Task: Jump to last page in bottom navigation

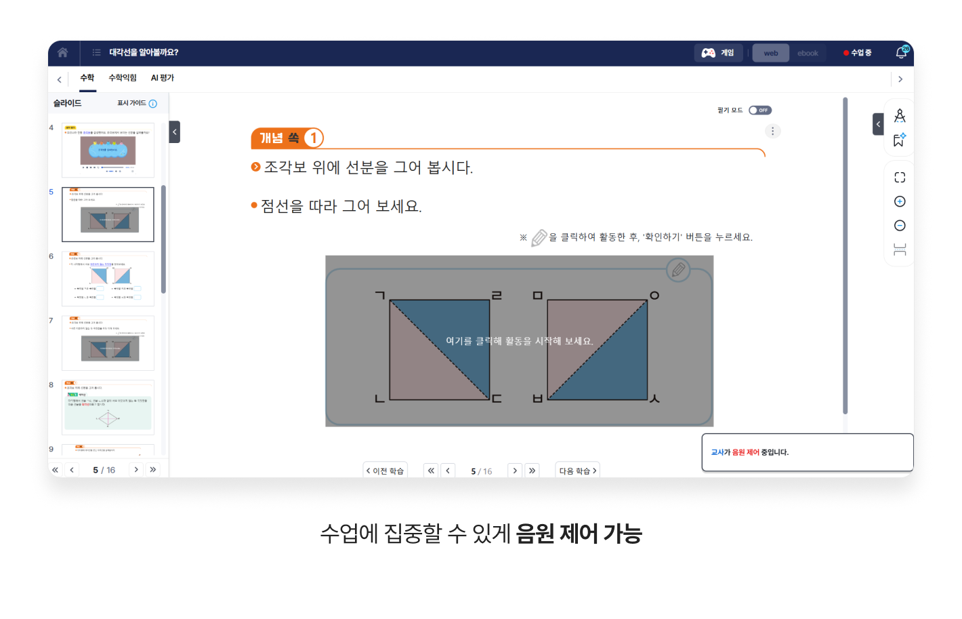Action: (532, 471)
